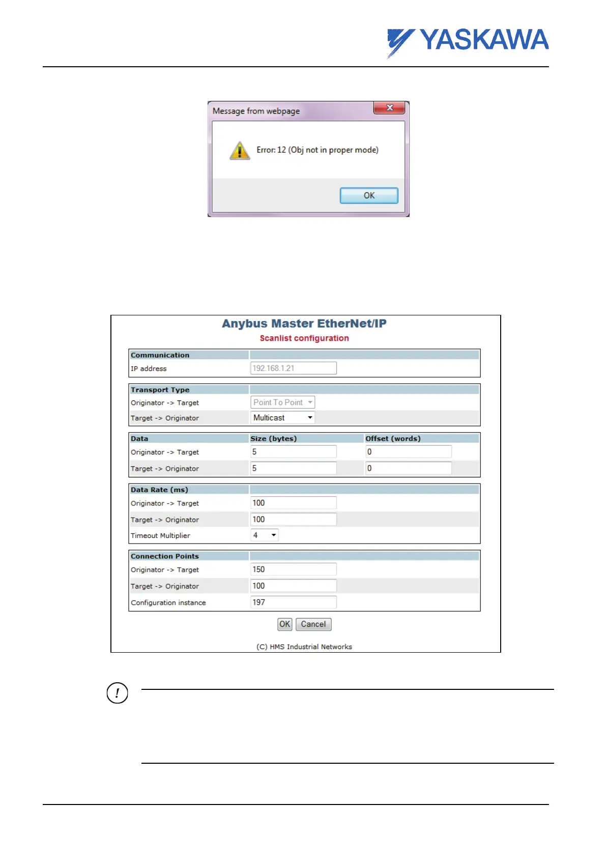Viewport: 606px width, 858px height.
Task: Close the Message from webpage dialog
Action: (389, 108)
